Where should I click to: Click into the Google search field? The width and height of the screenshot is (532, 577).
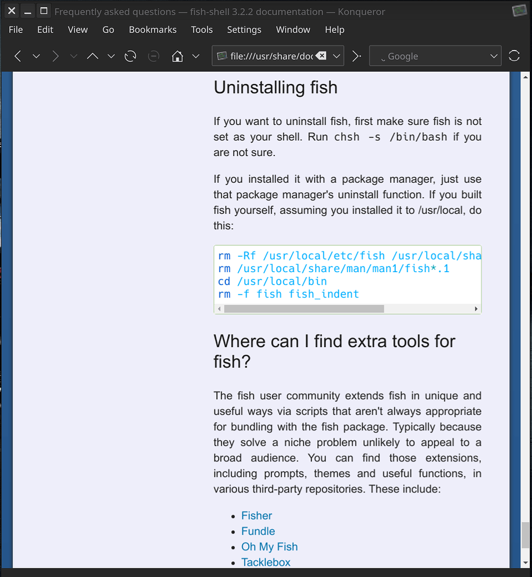[x=428, y=56]
